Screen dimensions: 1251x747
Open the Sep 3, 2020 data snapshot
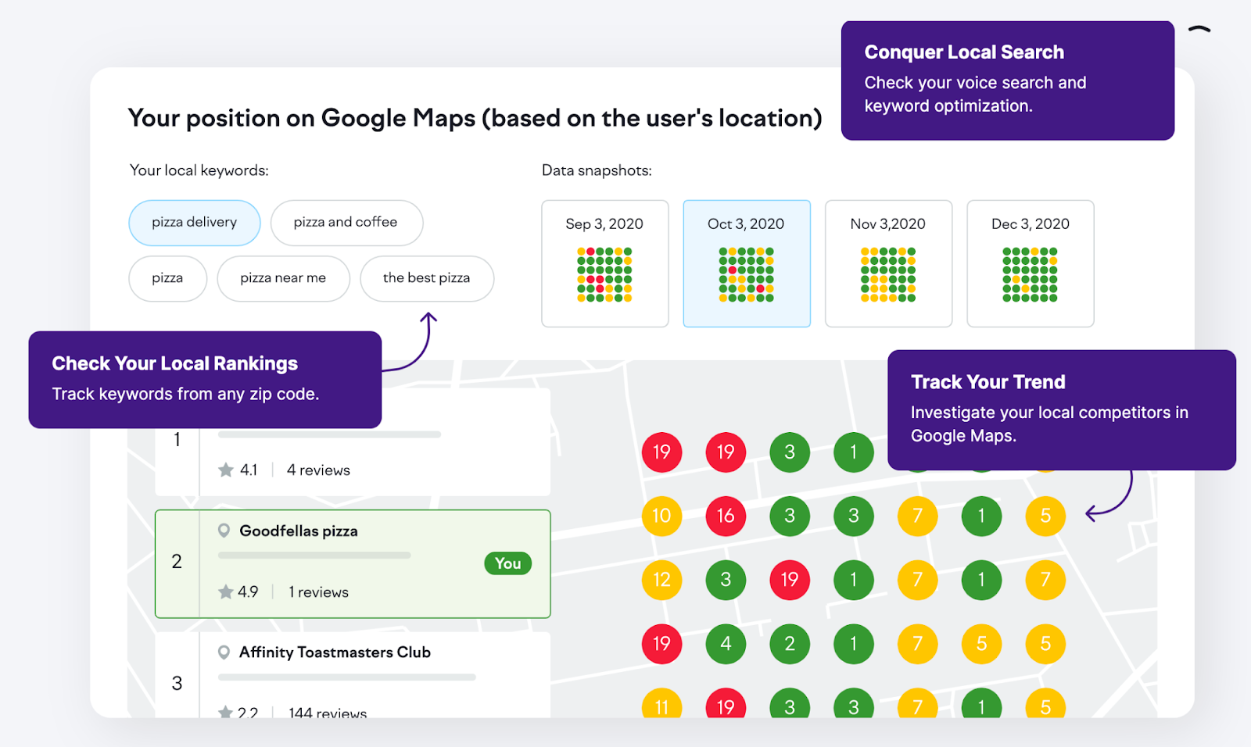pos(605,263)
